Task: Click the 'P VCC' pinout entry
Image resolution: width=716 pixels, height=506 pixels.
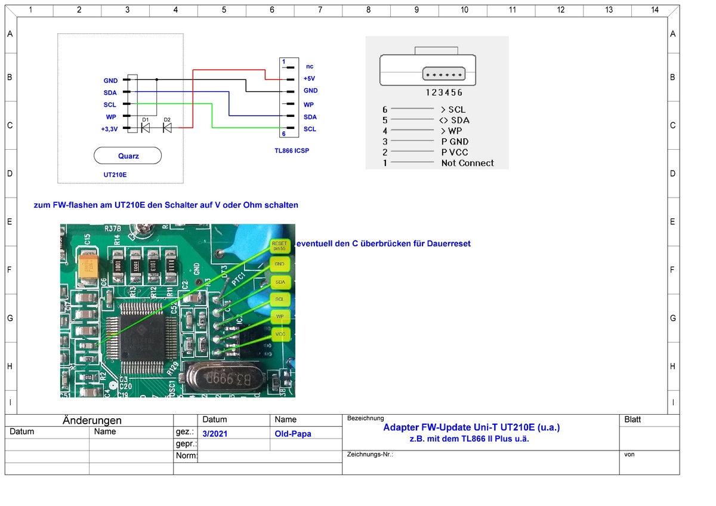Action: [455, 152]
